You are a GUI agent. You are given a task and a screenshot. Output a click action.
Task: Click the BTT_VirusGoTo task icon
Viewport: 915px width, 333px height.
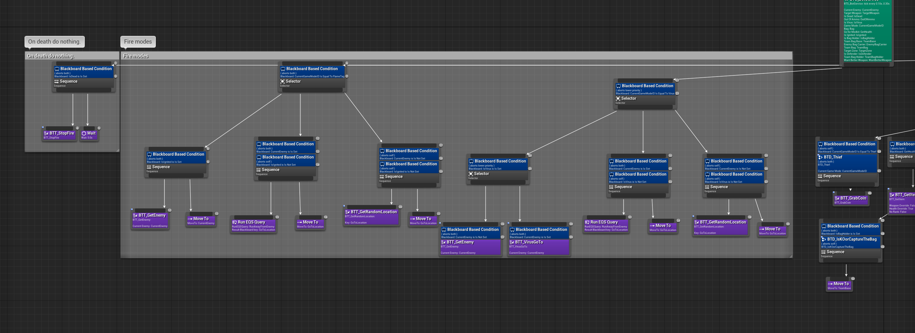pyautogui.click(x=512, y=242)
